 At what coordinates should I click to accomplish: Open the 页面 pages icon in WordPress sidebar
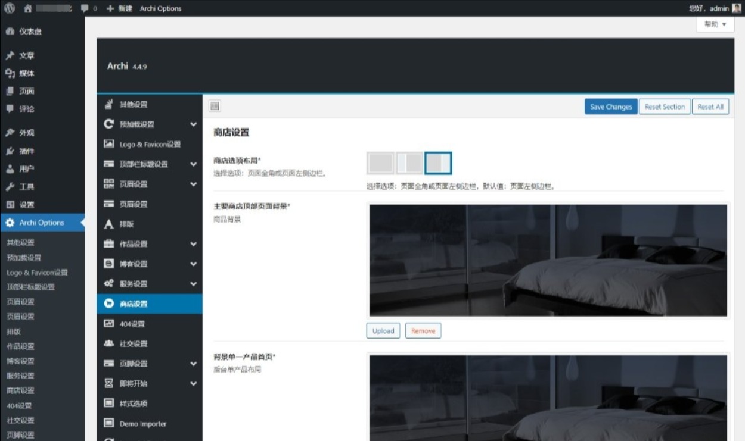pos(10,91)
